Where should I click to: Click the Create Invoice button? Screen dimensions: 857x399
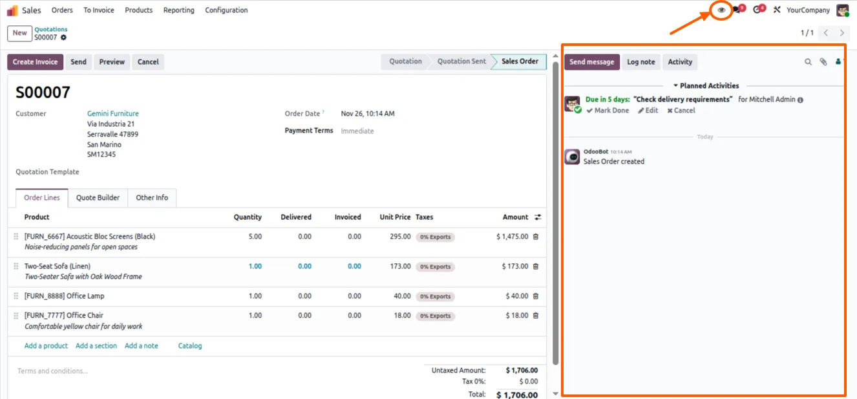point(36,62)
